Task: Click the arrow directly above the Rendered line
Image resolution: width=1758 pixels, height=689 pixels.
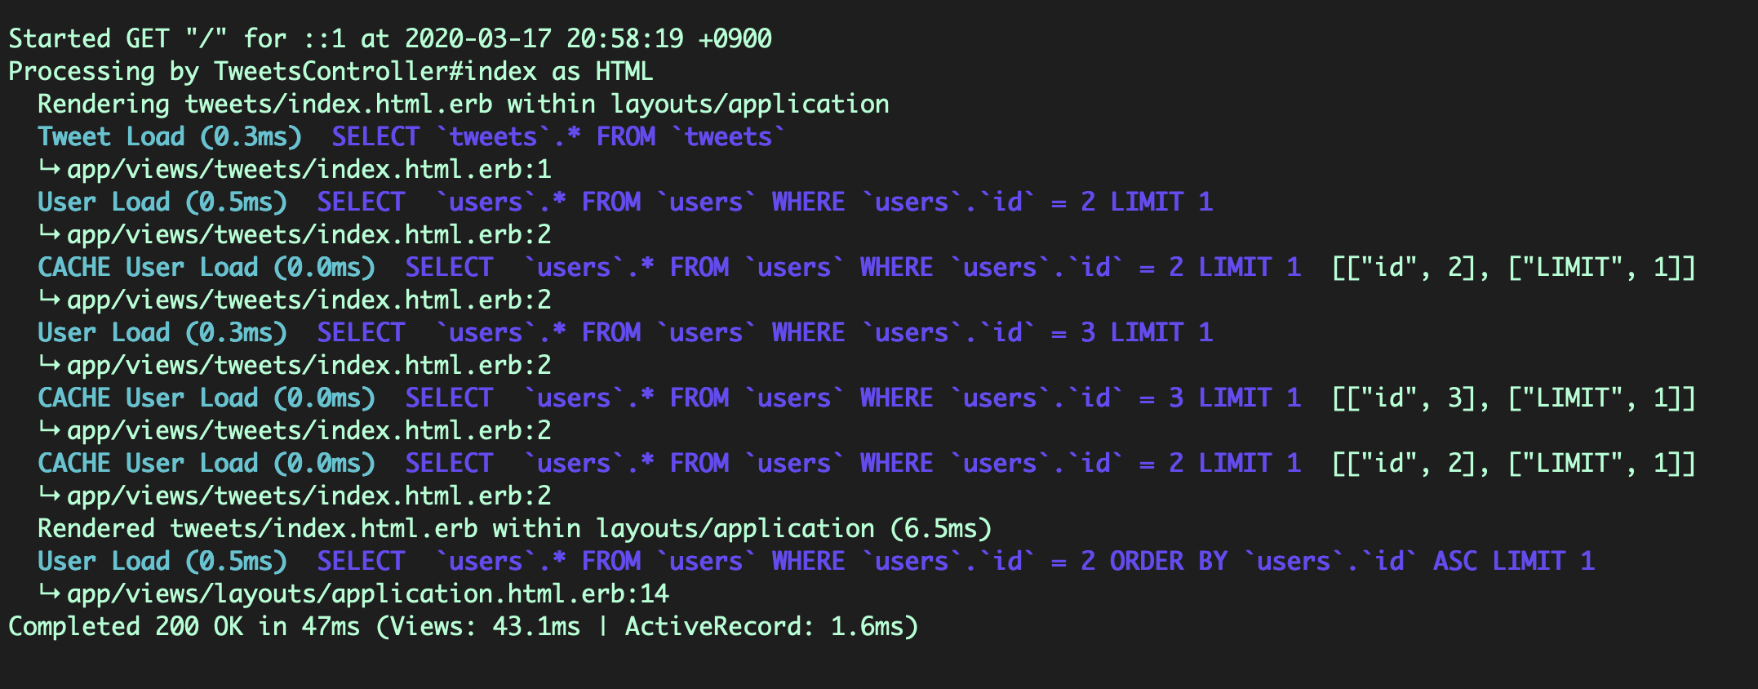Action: 49,496
